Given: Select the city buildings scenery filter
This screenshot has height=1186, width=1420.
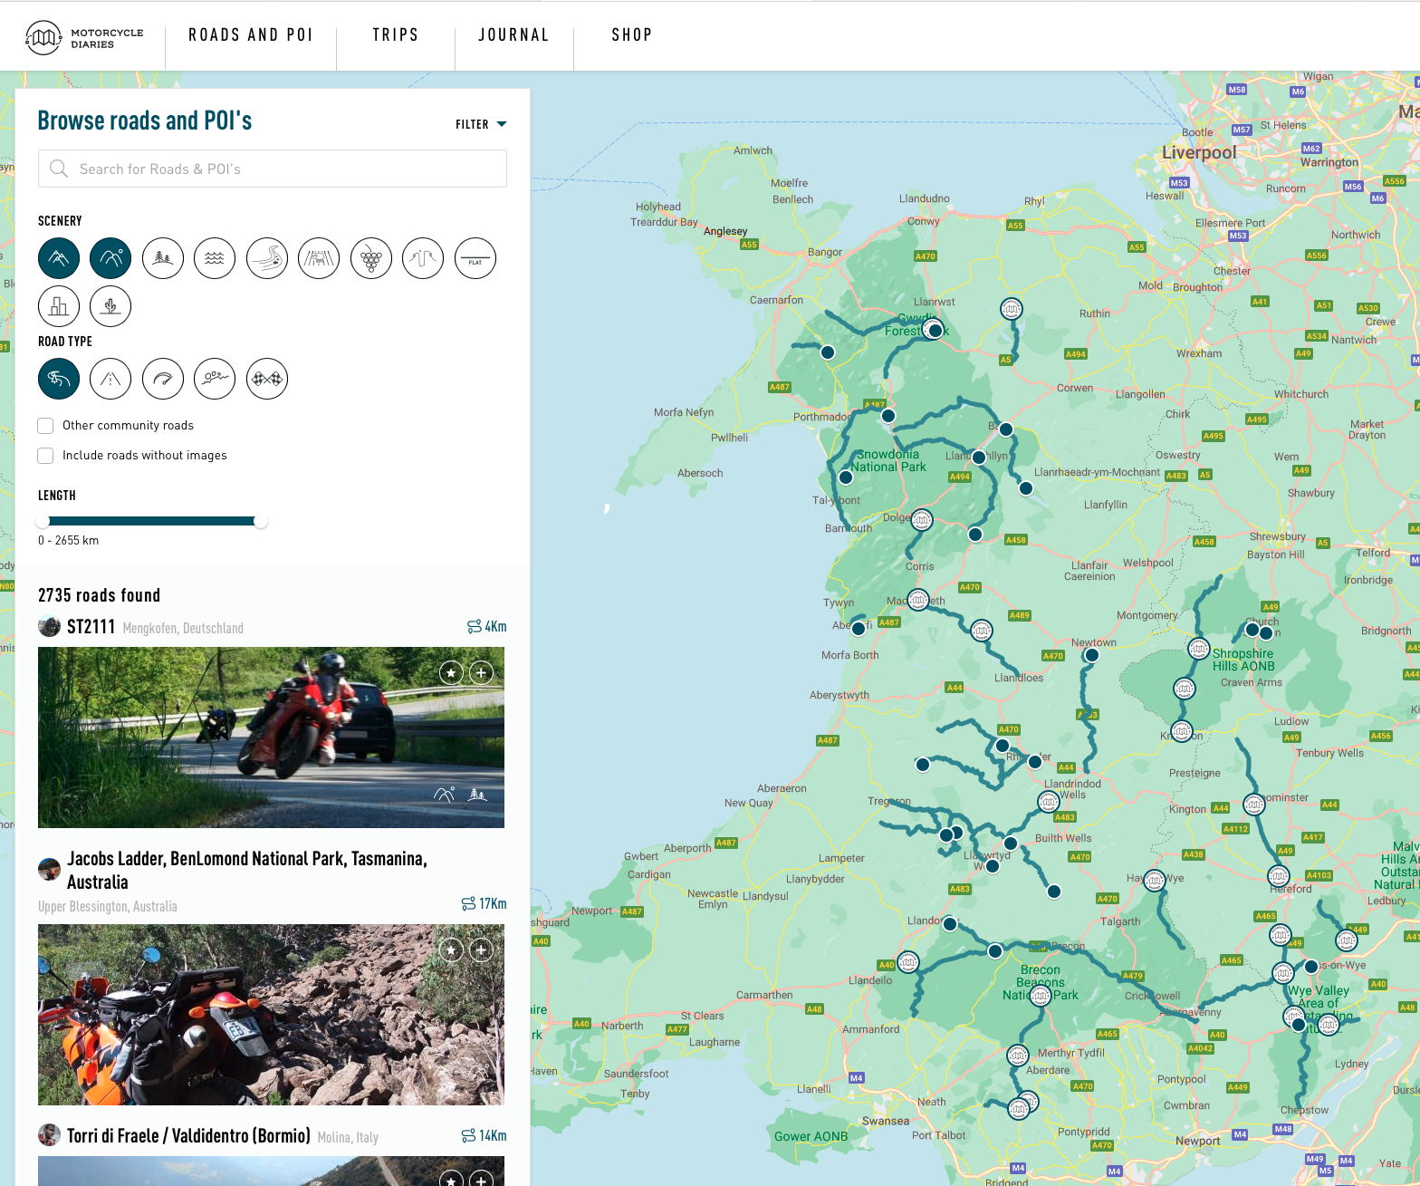Looking at the screenshot, I should click(x=59, y=306).
